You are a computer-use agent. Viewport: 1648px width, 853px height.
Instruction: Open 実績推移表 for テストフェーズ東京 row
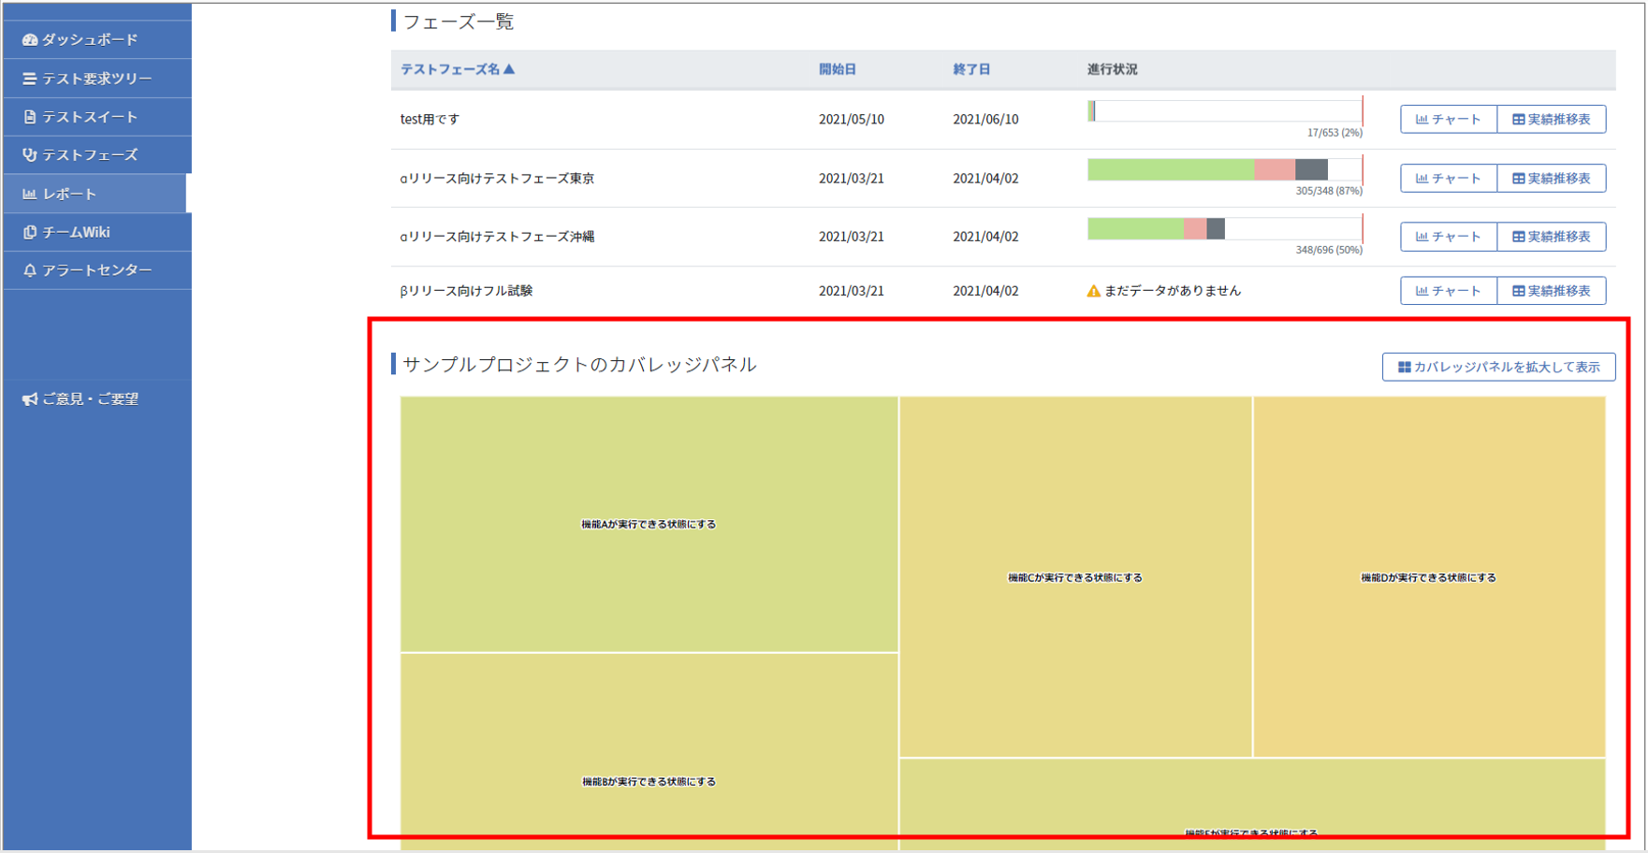tap(1552, 179)
